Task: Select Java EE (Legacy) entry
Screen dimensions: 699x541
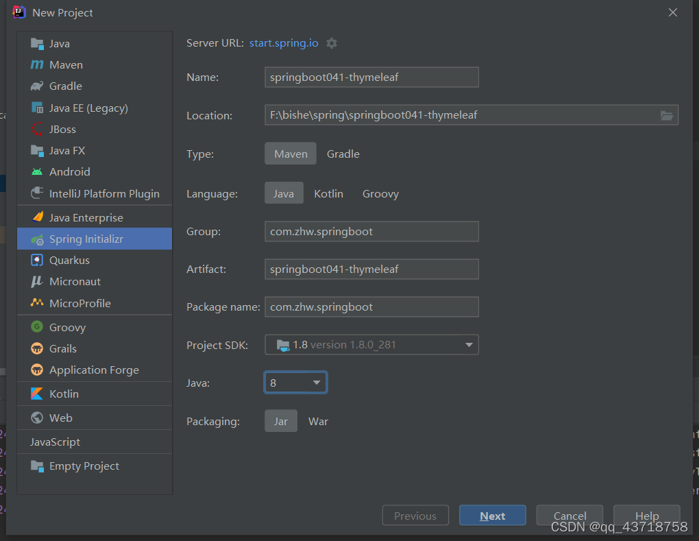Action: (95, 108)
